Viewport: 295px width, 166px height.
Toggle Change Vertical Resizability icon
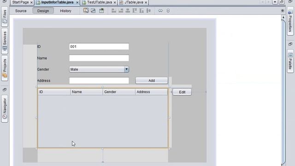(168, 11)
